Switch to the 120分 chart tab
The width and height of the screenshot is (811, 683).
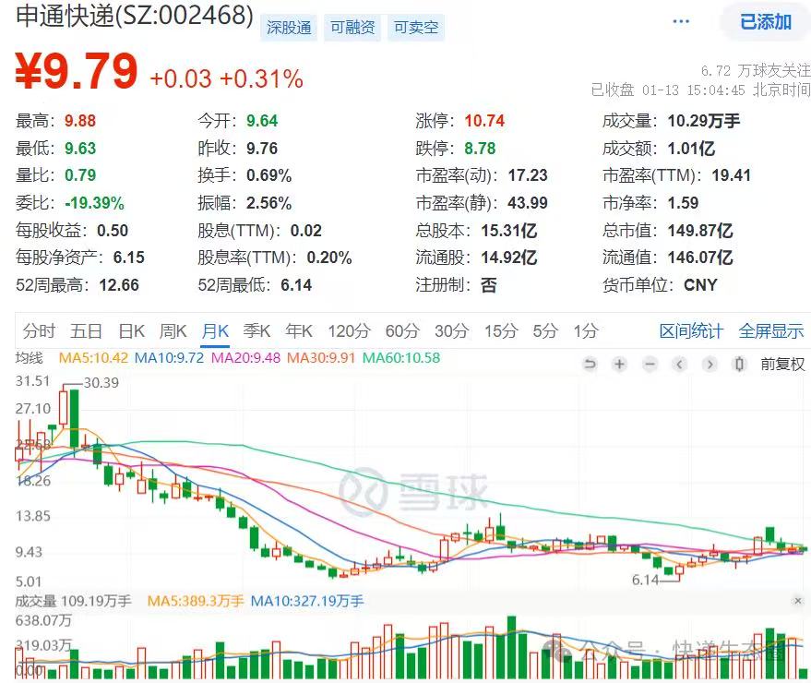[x=349, y=331]
